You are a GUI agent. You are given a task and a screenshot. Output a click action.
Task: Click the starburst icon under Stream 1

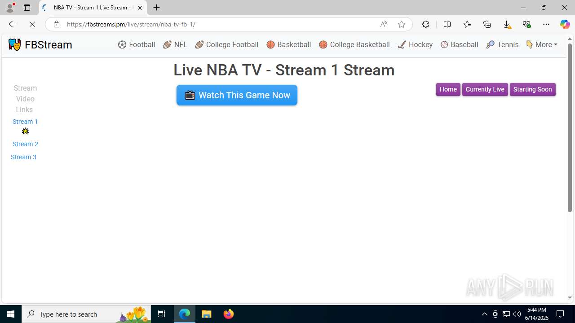click(x=25, y=131)
